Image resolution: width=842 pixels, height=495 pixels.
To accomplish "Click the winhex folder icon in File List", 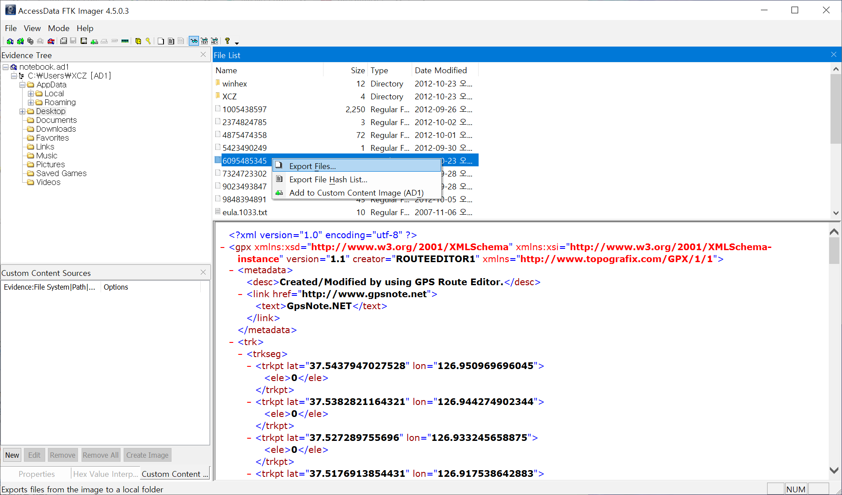I will click(218, 83).
